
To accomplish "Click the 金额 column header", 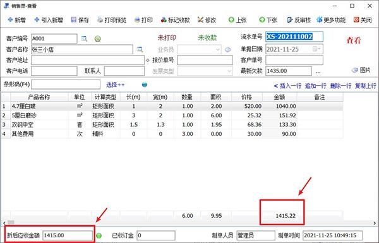I will [x=279, y=97].
